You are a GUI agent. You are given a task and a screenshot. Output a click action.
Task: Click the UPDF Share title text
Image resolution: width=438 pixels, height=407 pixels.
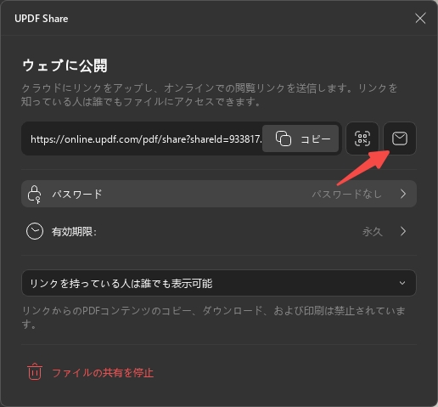pos(42,19)
